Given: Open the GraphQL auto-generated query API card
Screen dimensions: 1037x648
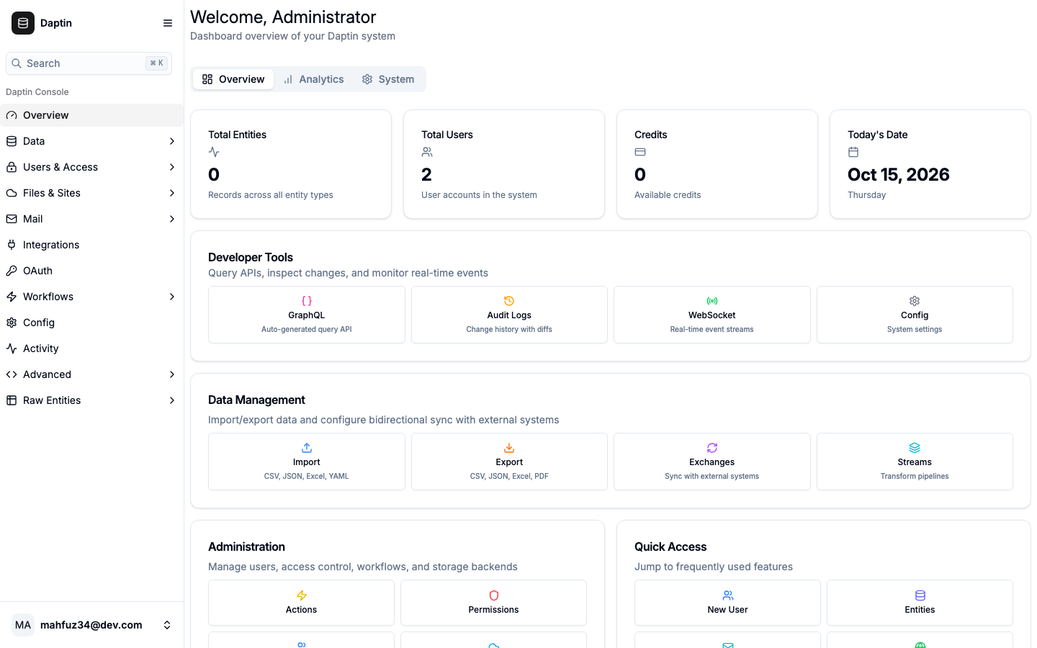Looking at the screenshot, I should click(307, 315).
